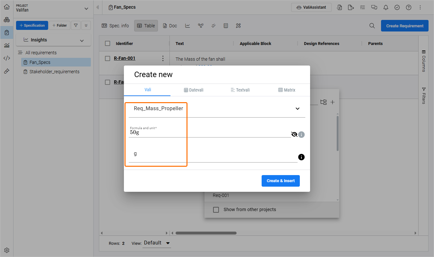Check the R-Fan-001 row checkbox

108,58
